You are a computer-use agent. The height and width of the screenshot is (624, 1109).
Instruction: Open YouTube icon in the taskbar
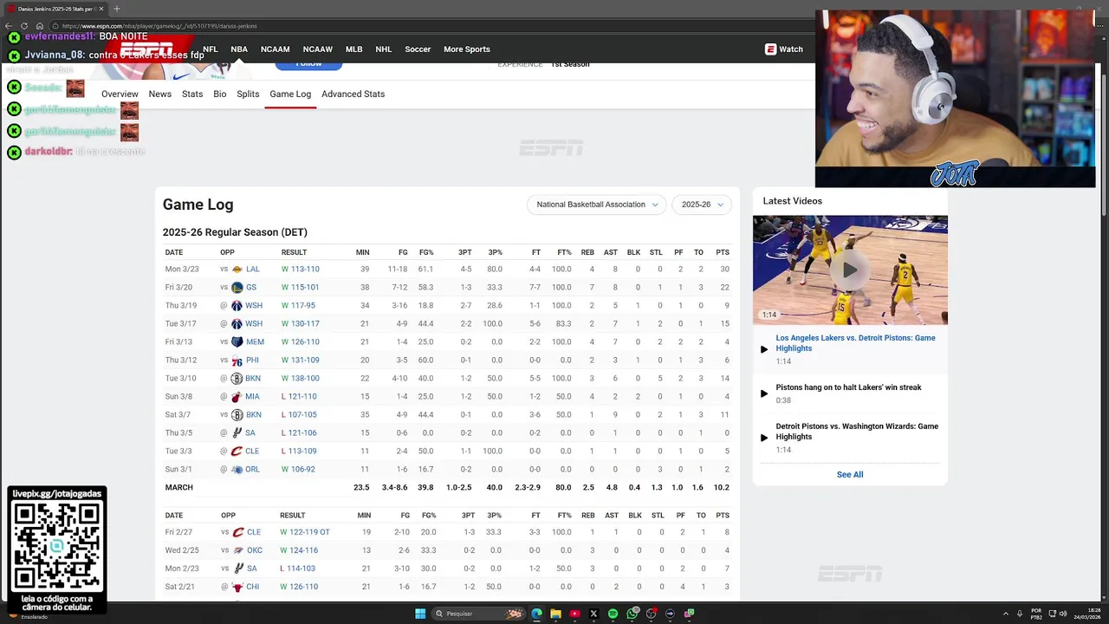coord(574,614)
